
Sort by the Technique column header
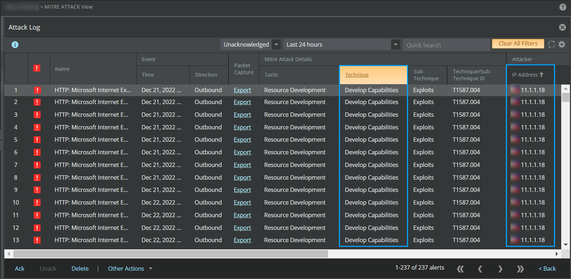[x=357, y=75]
